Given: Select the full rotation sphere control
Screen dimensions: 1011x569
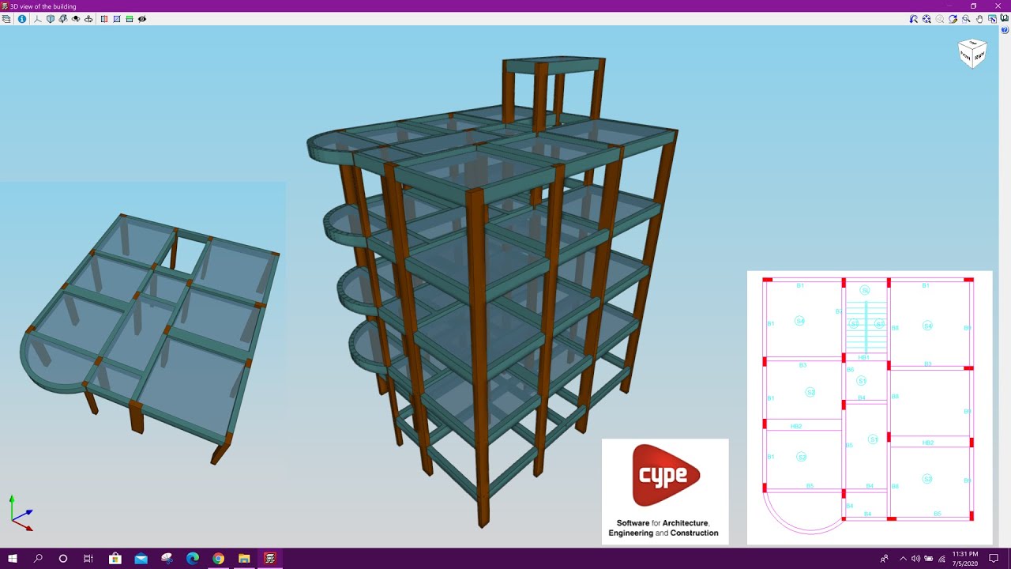Looking at the screenshot, I should point(88,19).
